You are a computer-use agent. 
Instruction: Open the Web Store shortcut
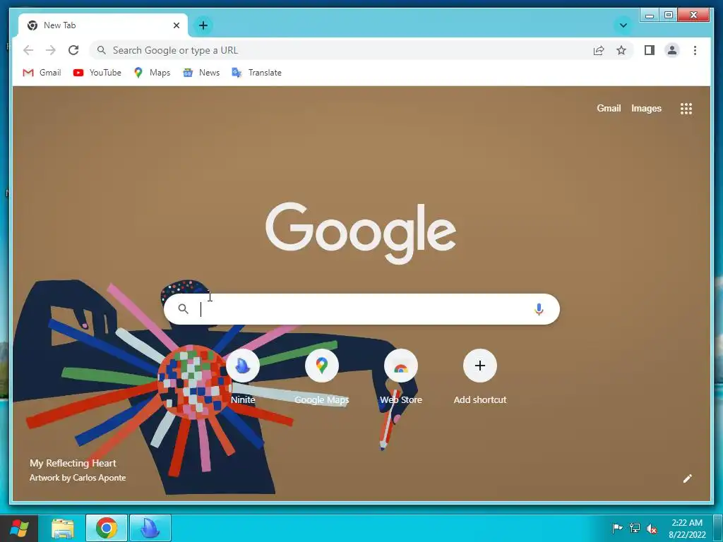[401, 377]
